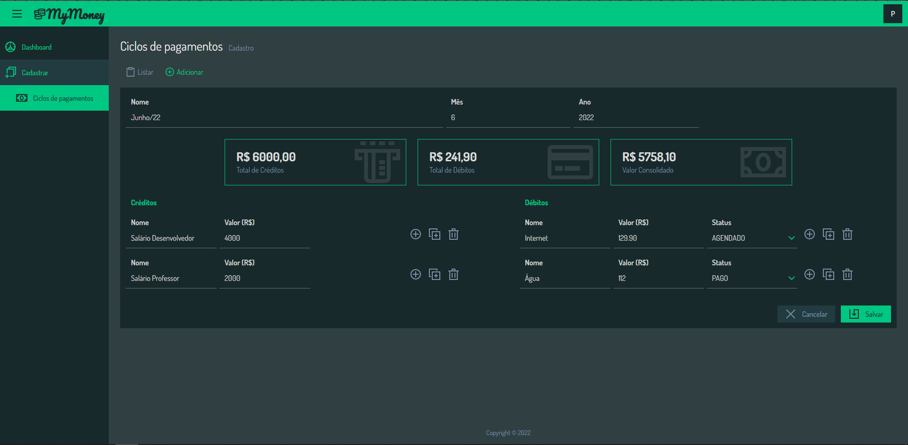Viewport: 908px width, 445px height.
Task: Delete the Salário Desenvolvedor credit row
Action: 454,234
